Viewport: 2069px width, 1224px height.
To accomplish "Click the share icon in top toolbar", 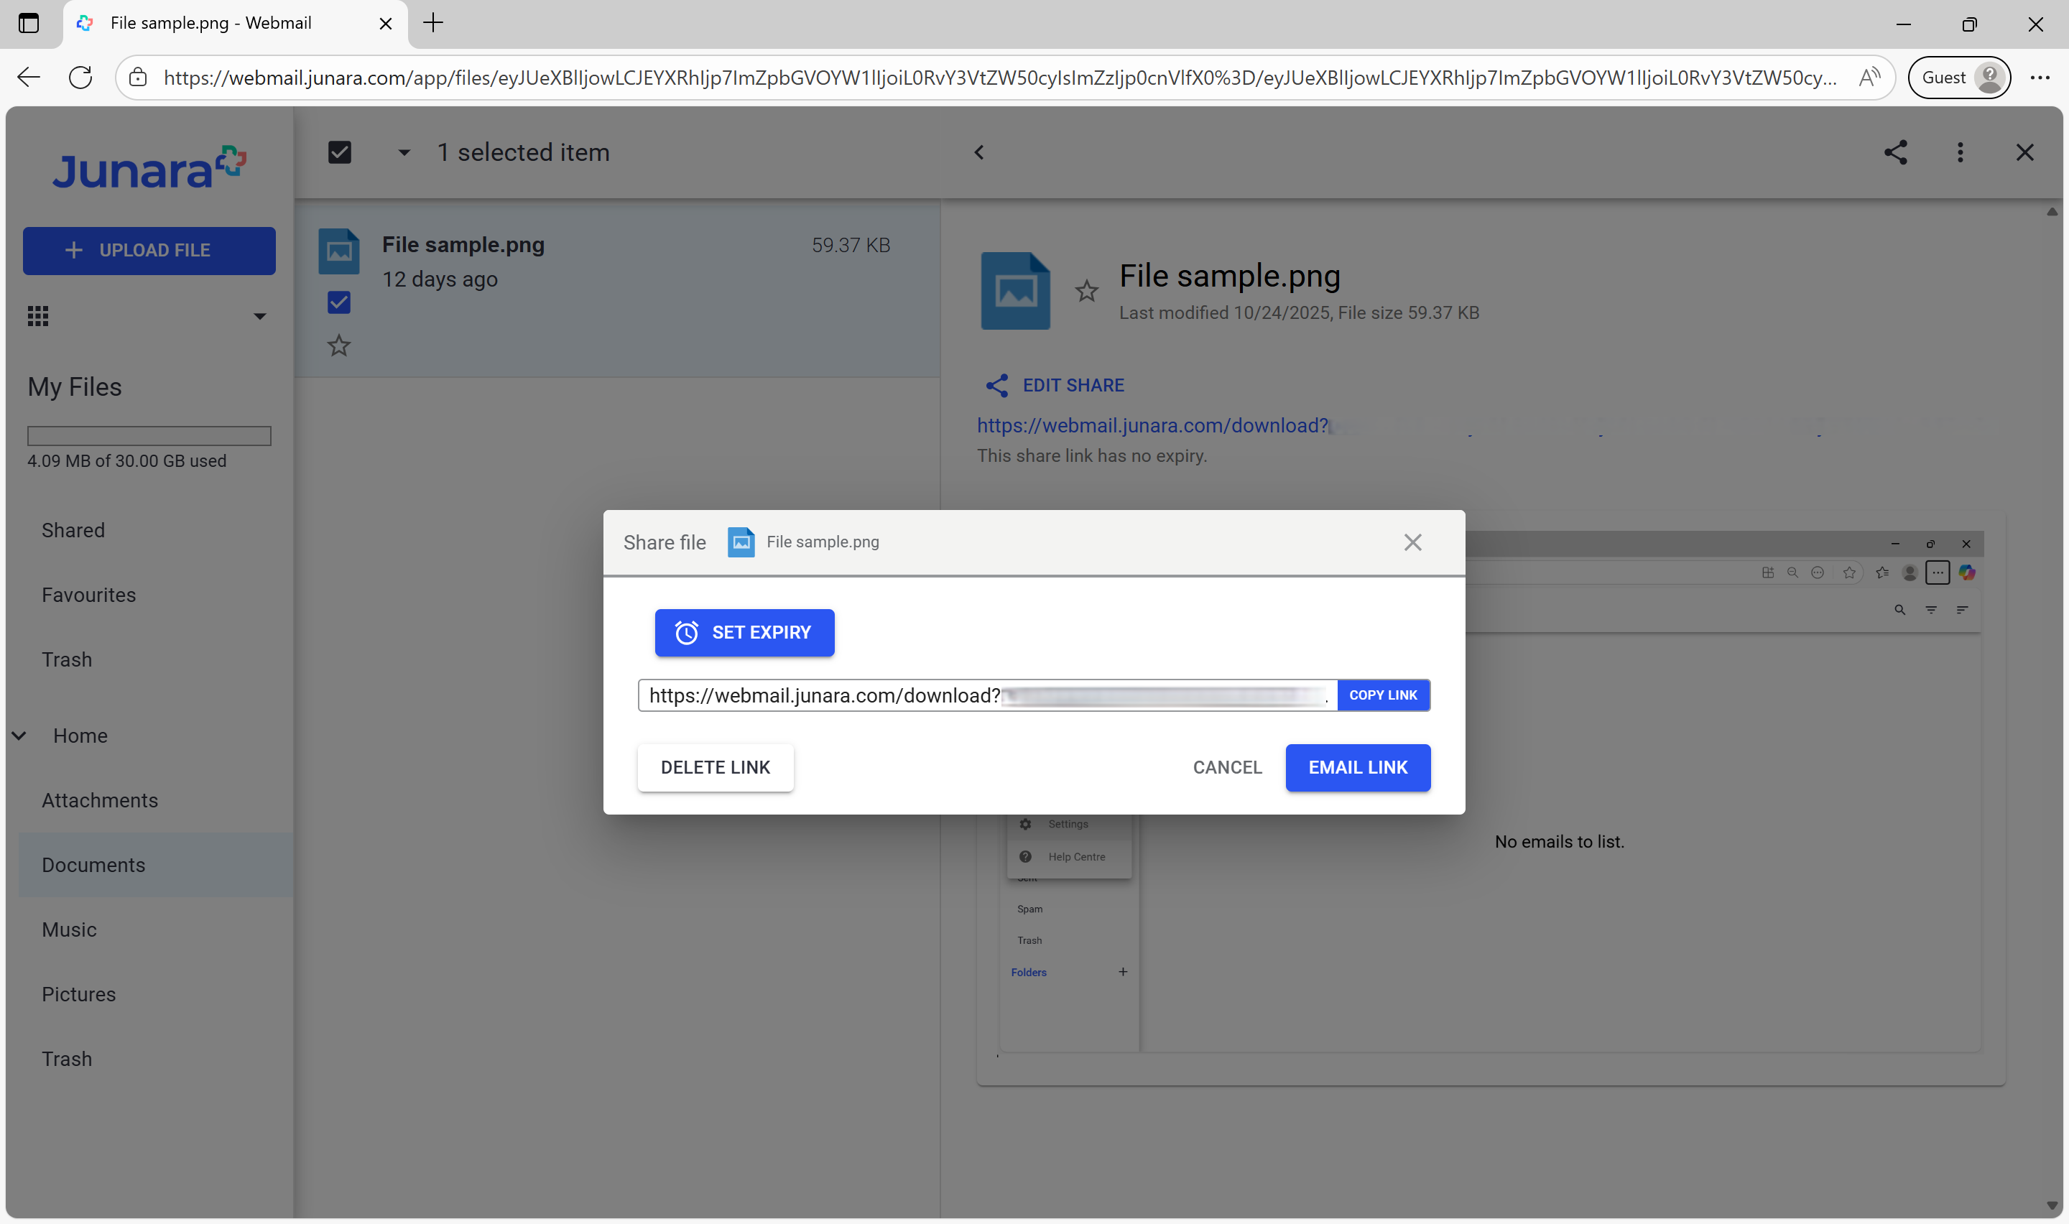I will tap(1895, 152).
